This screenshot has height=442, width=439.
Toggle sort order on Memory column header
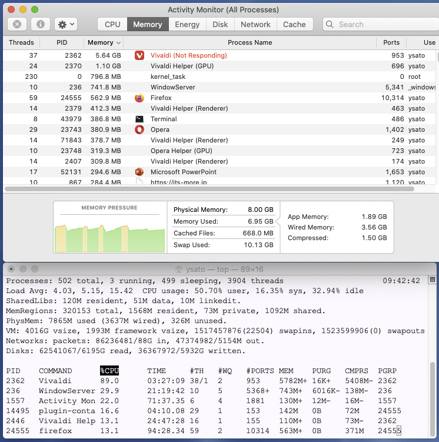click(x=104, y=42)
